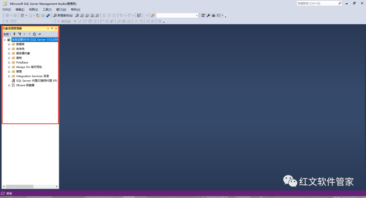Expand the 复制 folder
Screen dimensions: 366x198
tap(9, 58)
